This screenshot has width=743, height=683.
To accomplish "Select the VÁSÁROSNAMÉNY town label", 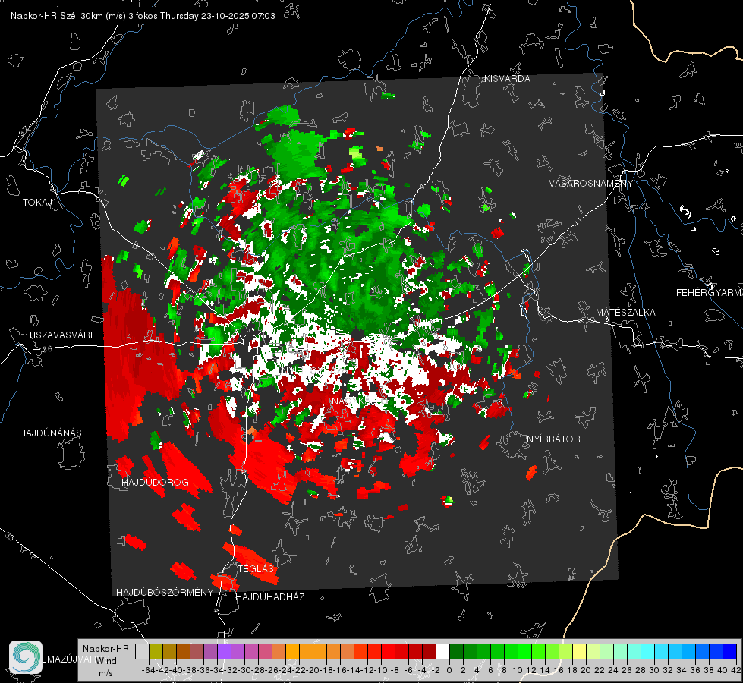I will 591,183.
